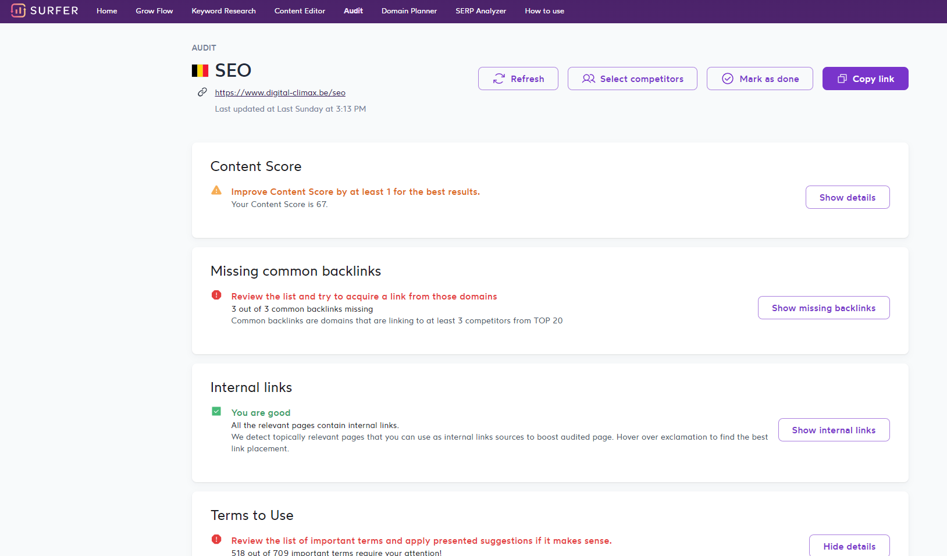Open the How to use page
The height and width of the screenshot is (556, 947).
click(x=544, y=11)
